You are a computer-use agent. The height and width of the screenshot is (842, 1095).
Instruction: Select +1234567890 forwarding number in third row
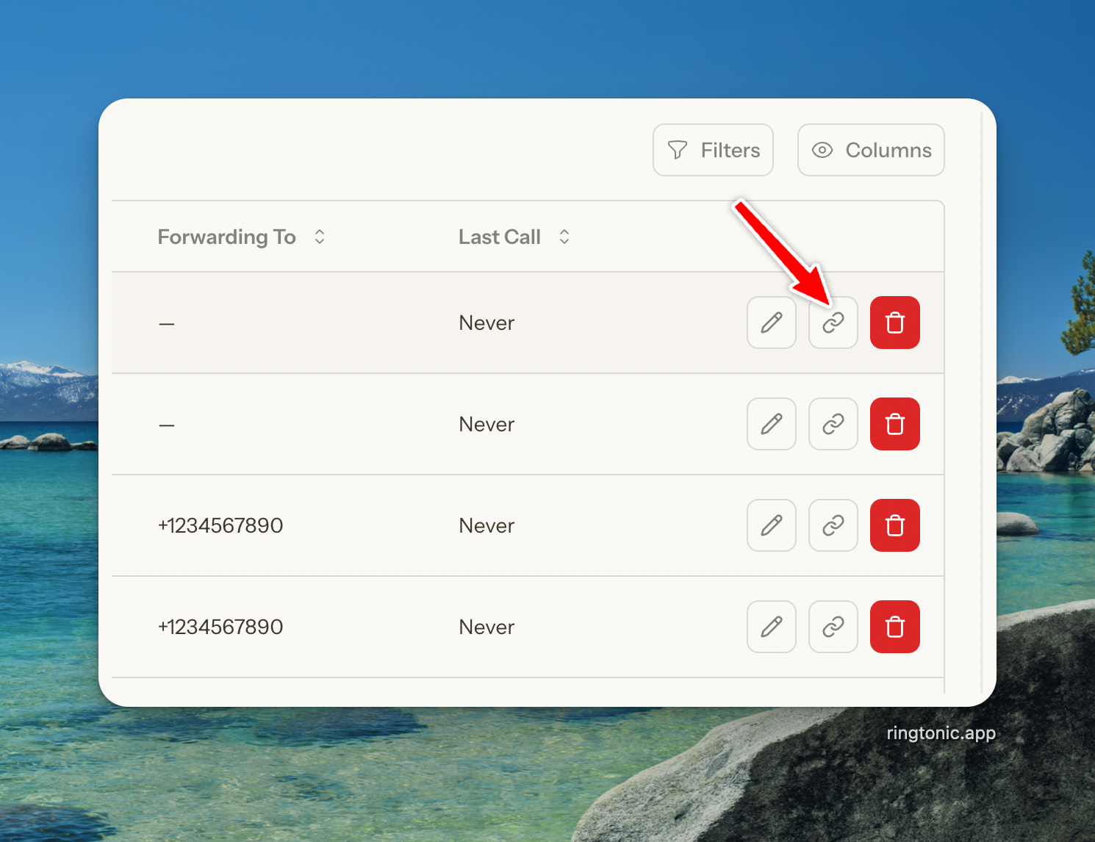coord(220,525)
